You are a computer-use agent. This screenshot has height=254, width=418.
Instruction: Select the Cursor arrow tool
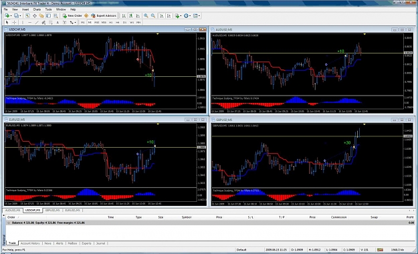coord(7,22)
